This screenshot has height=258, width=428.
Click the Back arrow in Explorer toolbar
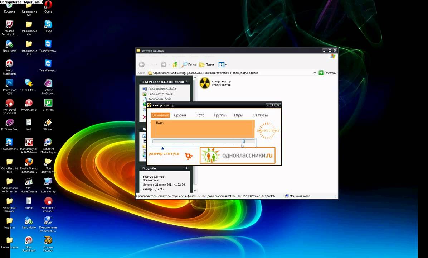pos(141,64)
